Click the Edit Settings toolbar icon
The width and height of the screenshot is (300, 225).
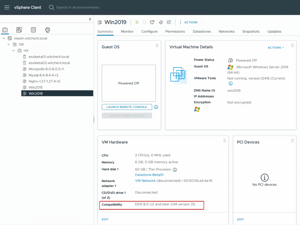click(161, 22)
